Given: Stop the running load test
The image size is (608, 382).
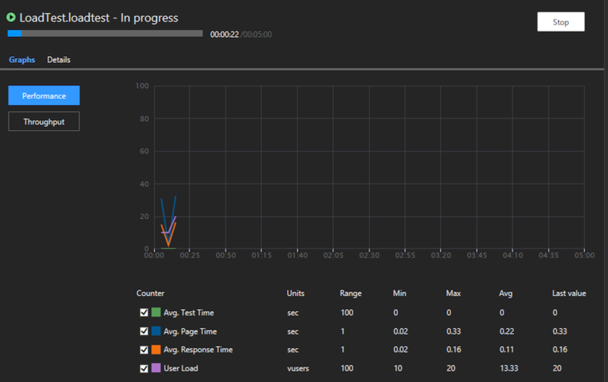Looking at the screenshot, I should pyautogui.click(x=561, y=22).
